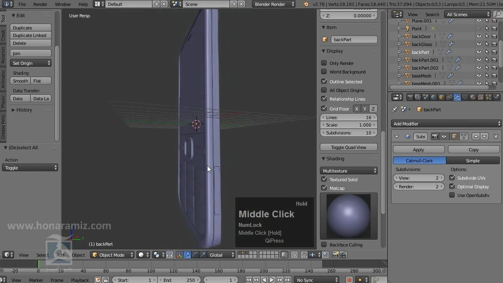
Task: Click the outliner filter magnifier icon
Action: 497,15
